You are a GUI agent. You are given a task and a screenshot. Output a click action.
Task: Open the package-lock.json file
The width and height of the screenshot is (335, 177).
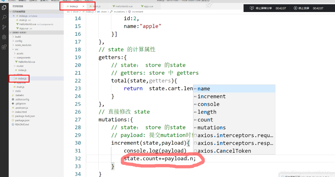[25, 116]
